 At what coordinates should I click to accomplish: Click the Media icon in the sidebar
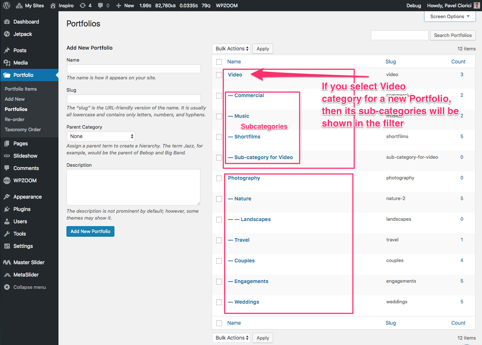[x=7, y=63]
